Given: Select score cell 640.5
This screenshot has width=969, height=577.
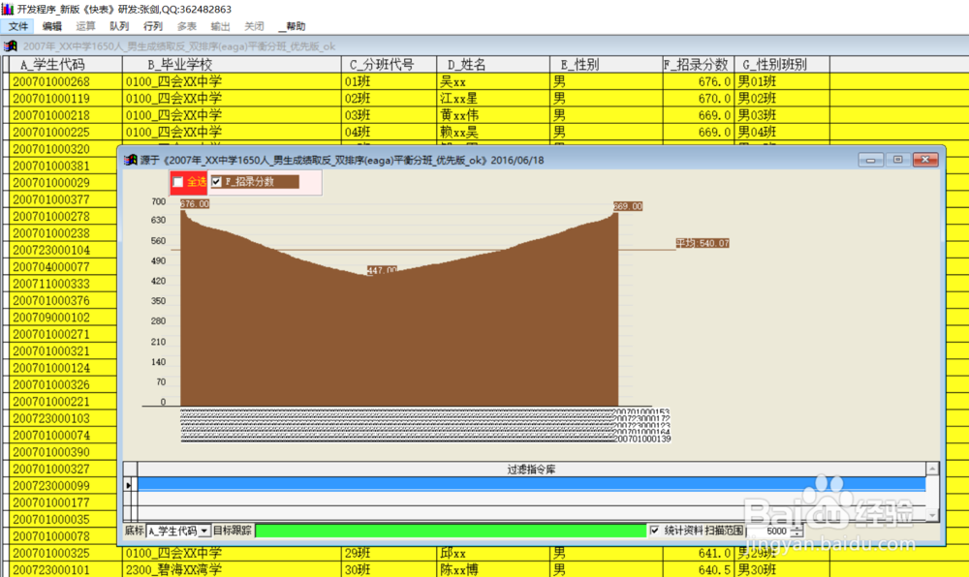Looking at the screenshot, I should click(x=699, y=569).
